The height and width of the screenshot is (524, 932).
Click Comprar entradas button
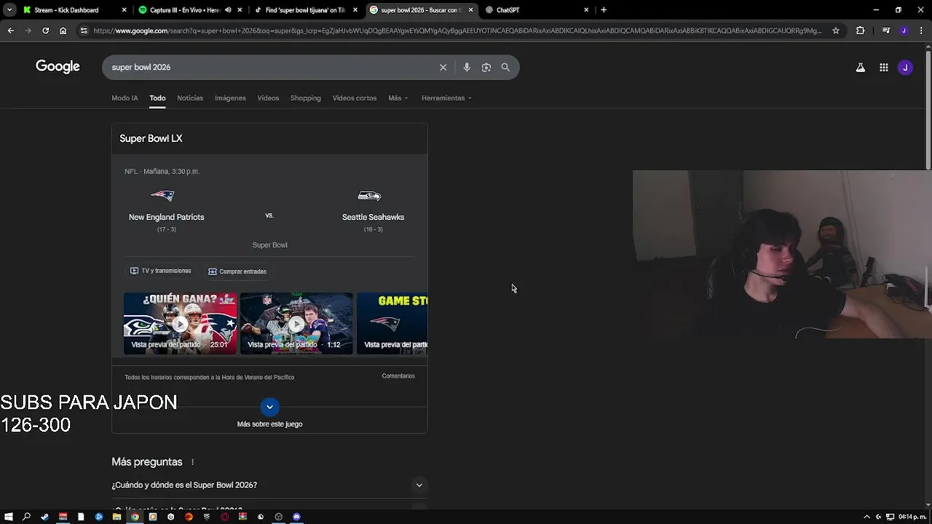point(237,271)
